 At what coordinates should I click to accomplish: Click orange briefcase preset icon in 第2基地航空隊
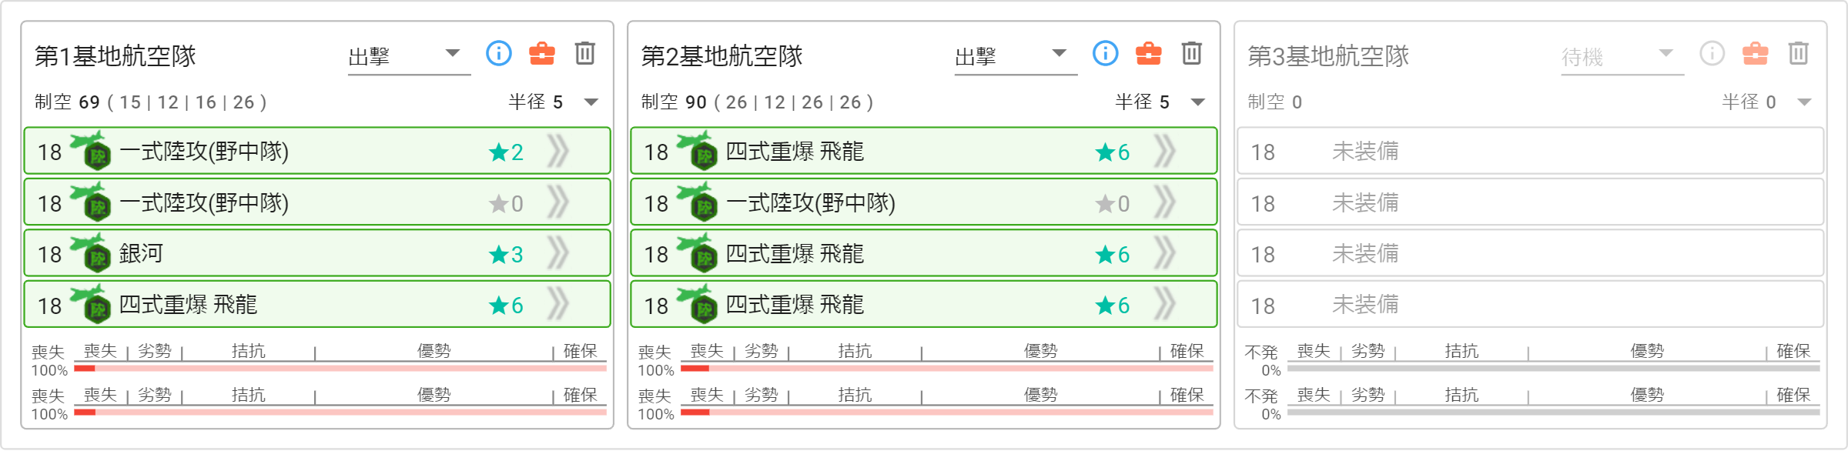click(x=1149, y=53)
